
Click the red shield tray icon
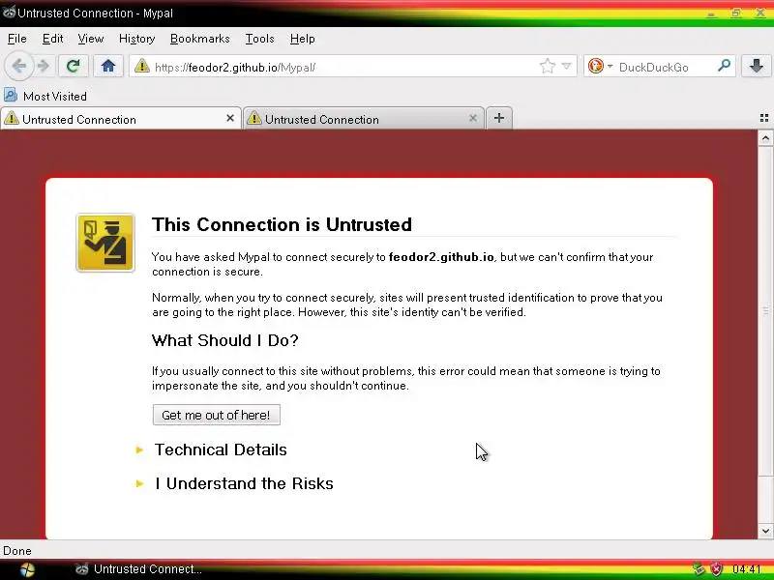pyautogui.click(x=716, y=569)
